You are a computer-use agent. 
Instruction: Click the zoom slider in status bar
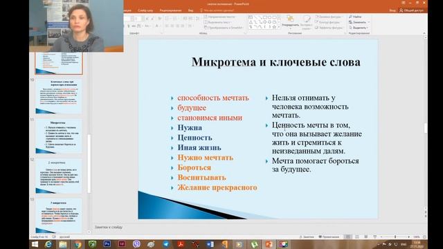395,237
